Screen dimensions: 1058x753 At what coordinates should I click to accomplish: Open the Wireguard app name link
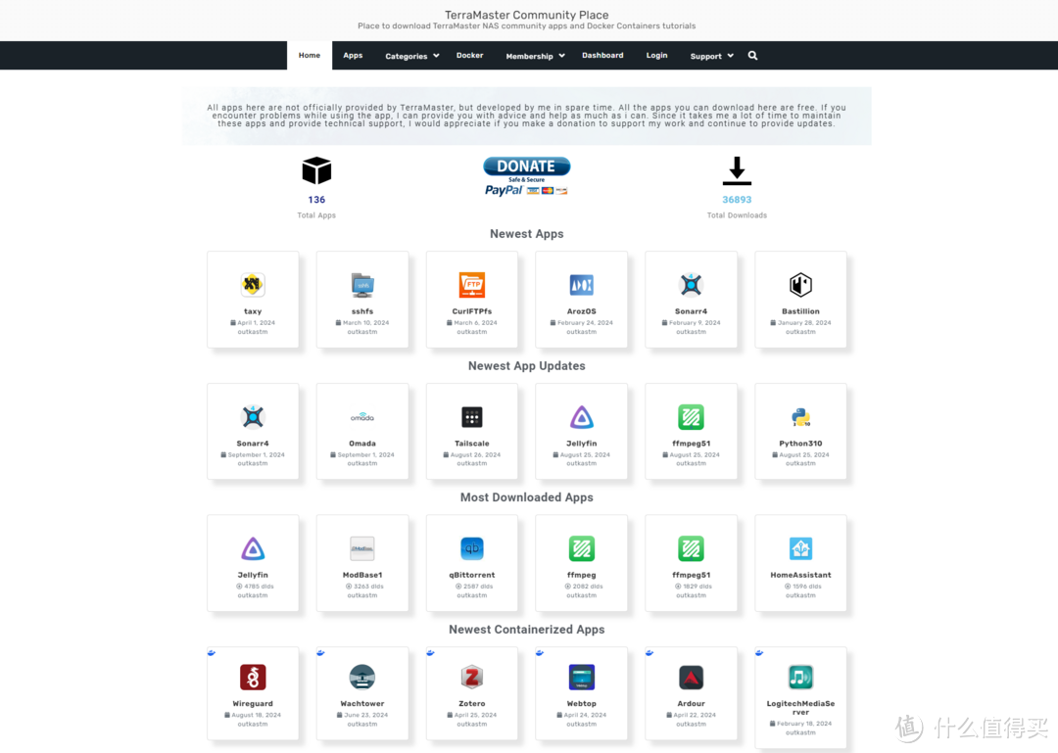coord(253,704)
